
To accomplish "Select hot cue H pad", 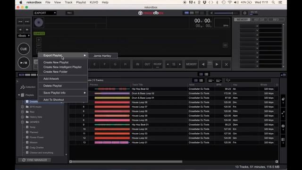I will pos(125,64).
